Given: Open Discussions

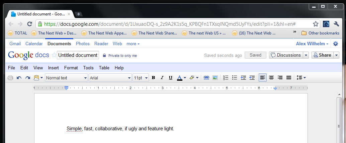Looking at the screenshot, I should (286, 55).
